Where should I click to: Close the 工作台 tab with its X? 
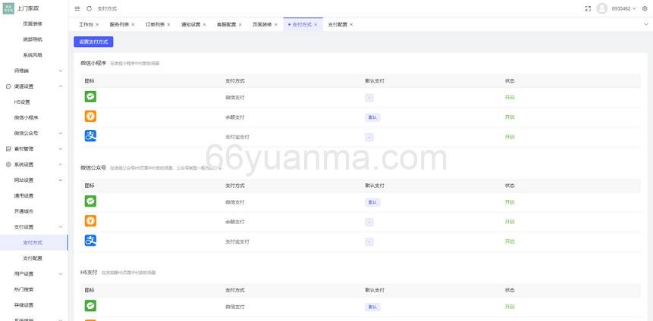coord(97,24)
